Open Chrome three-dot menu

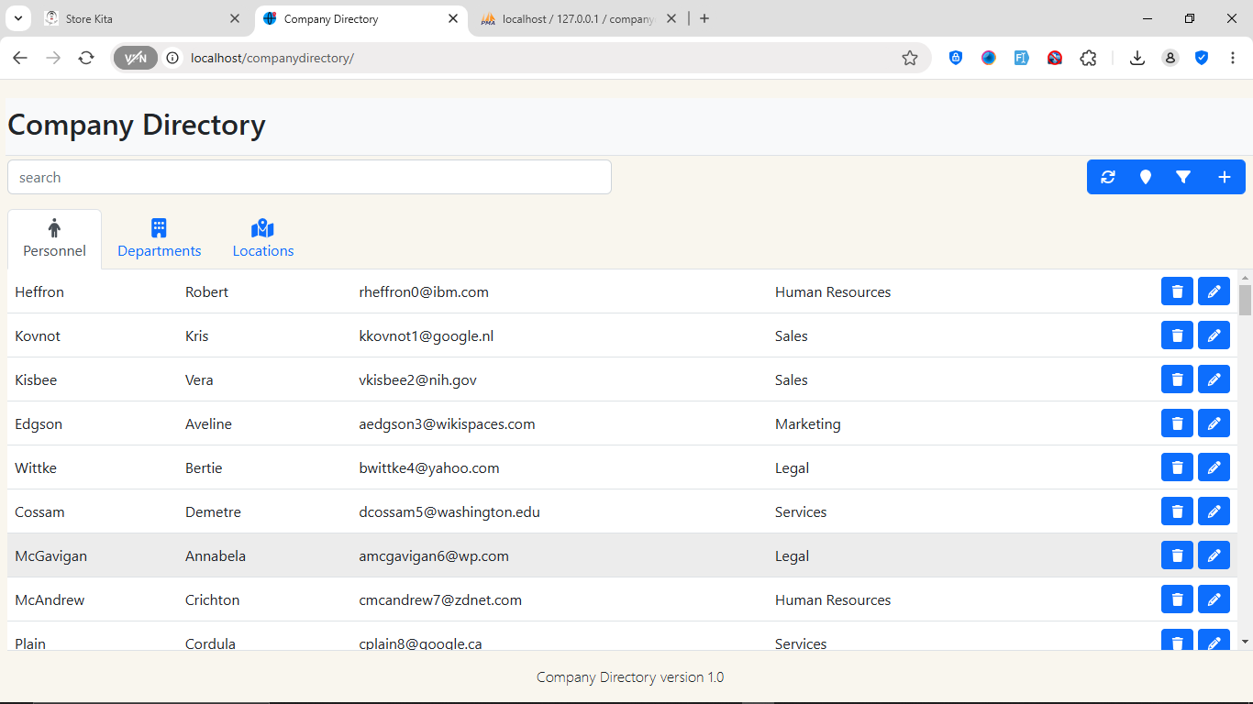[1233, 58]
